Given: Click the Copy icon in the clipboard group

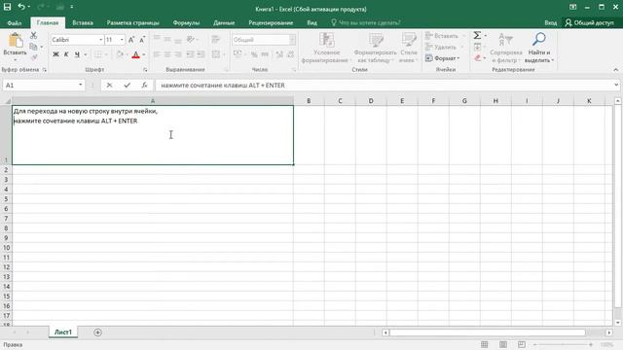Looking at the screenshot, I should pos(33,47).
